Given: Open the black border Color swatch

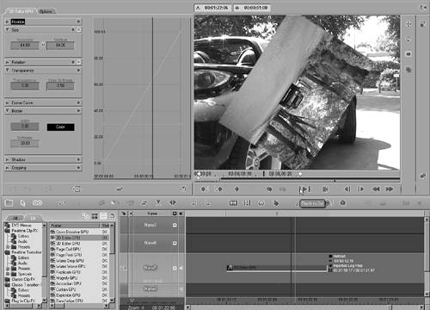Looking at the screenshot, I should (60, 127).
